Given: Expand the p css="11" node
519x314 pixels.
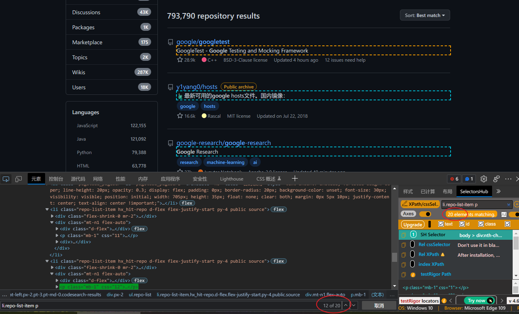Looking at the screenshot, I should point(57,235).
